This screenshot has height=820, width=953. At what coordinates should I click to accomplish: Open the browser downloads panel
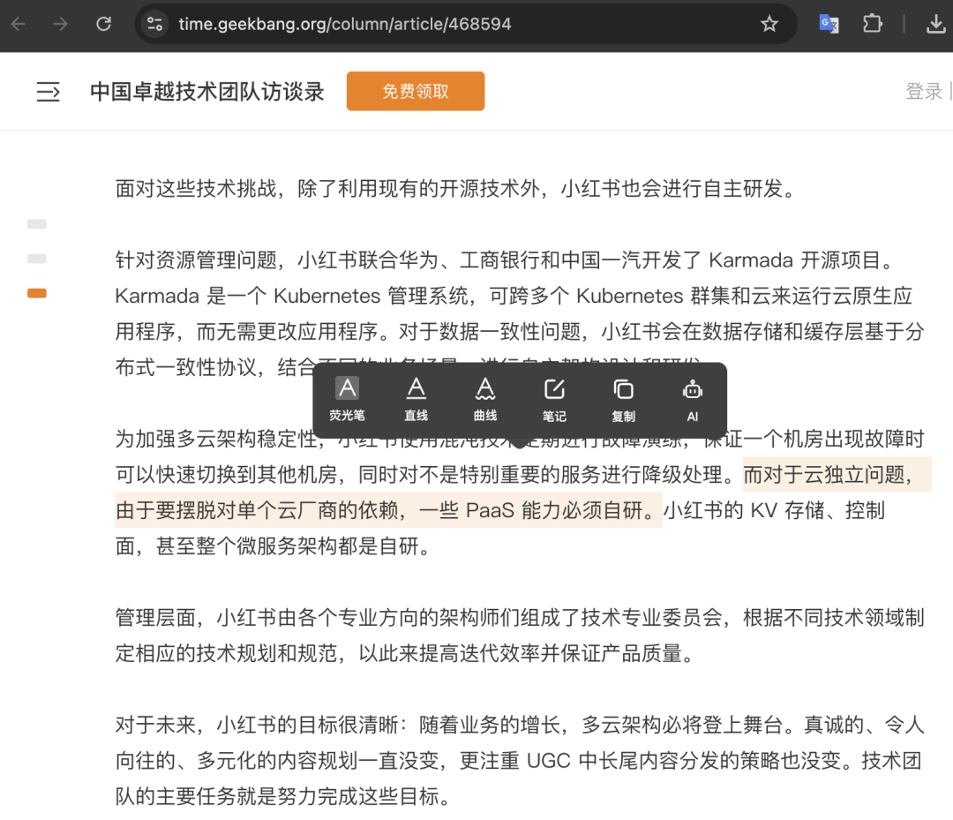(x=936, y=25)
